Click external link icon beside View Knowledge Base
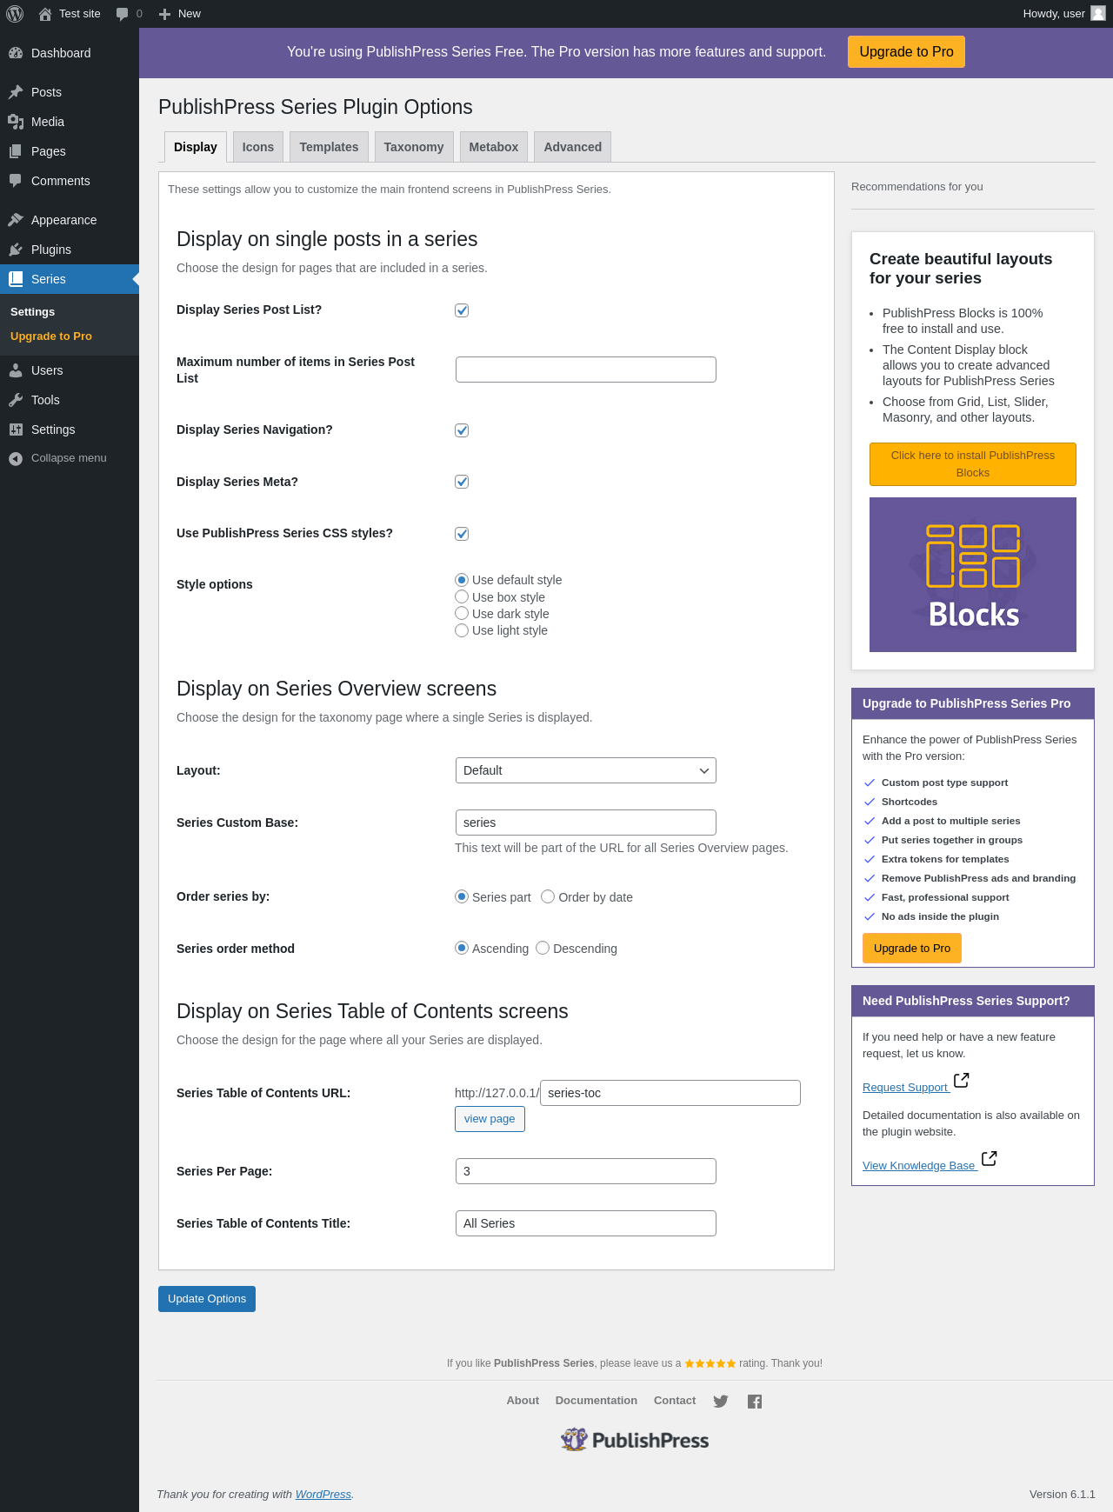The image size is (1113, 1512). 990,1158
